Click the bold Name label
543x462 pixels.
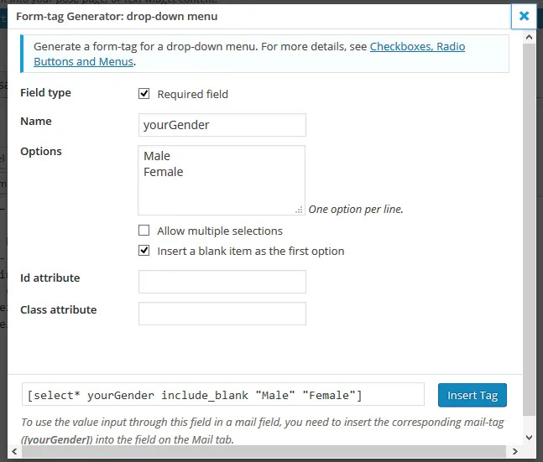(x=36, y=122)
